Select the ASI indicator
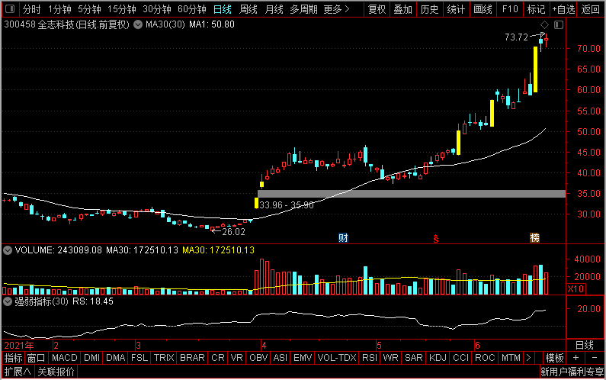Viewport: 606px width, 380px height. 281,358
